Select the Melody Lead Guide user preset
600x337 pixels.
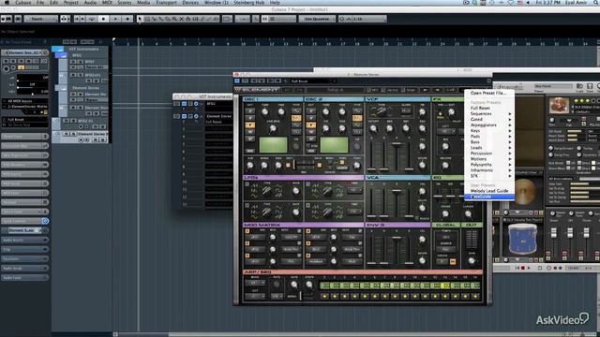pyautogui.click(x=489, y=191)
